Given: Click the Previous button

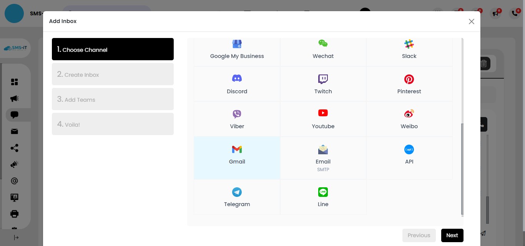Looking at the screenshot, I should click(419, 235).
